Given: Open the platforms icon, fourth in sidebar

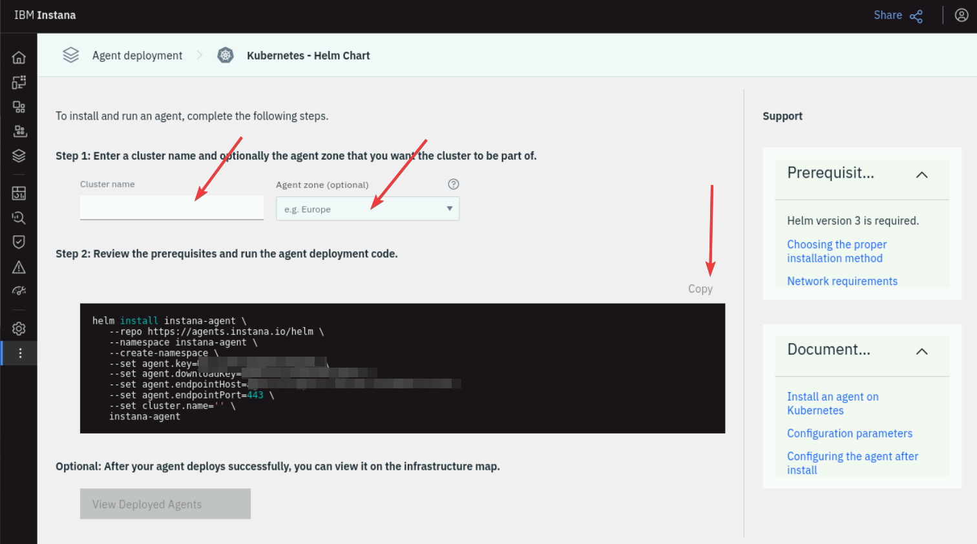Looking at the screenshot, I should (x=19, y=131).
